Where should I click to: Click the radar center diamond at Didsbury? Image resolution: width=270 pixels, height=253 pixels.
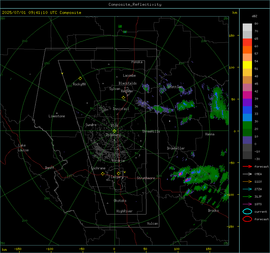[x=114, y=131]
